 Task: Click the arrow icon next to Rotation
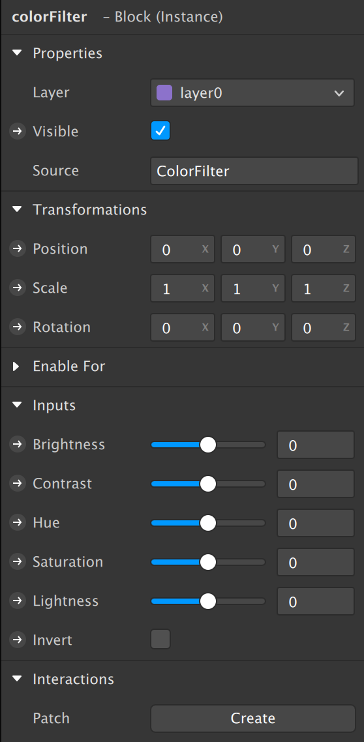[18, 327]
